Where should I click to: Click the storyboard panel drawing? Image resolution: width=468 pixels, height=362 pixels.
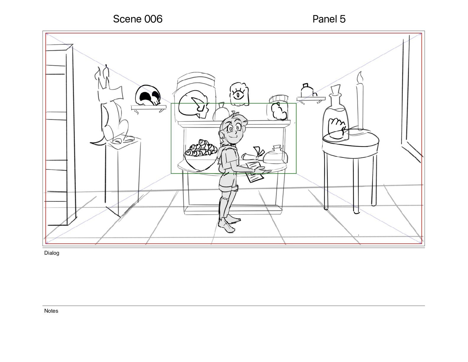pyautogui.click(x=234, y=138)
